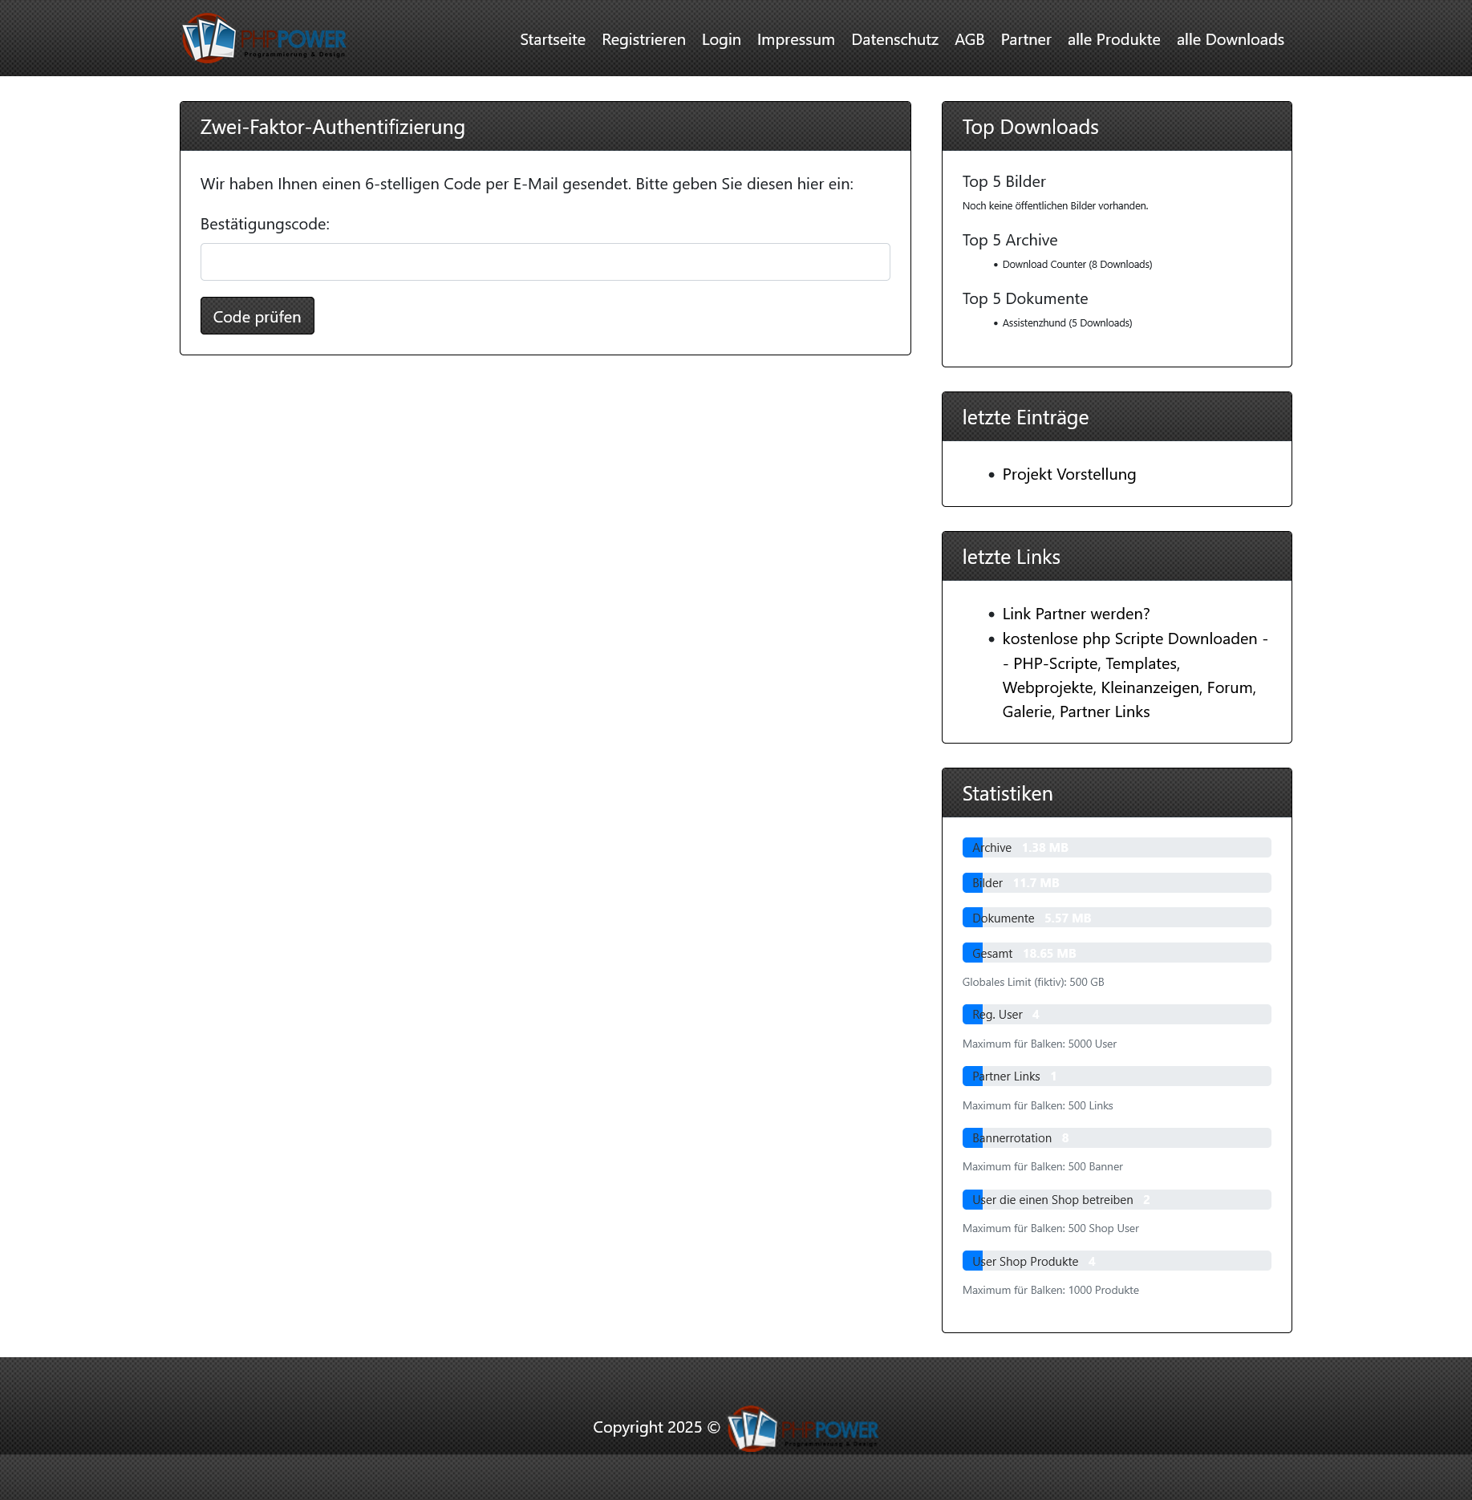Image resolution: width=1472 pixels, height=1500 pixels.
Task: Open the Impressum page
Action: click(795, 39)
